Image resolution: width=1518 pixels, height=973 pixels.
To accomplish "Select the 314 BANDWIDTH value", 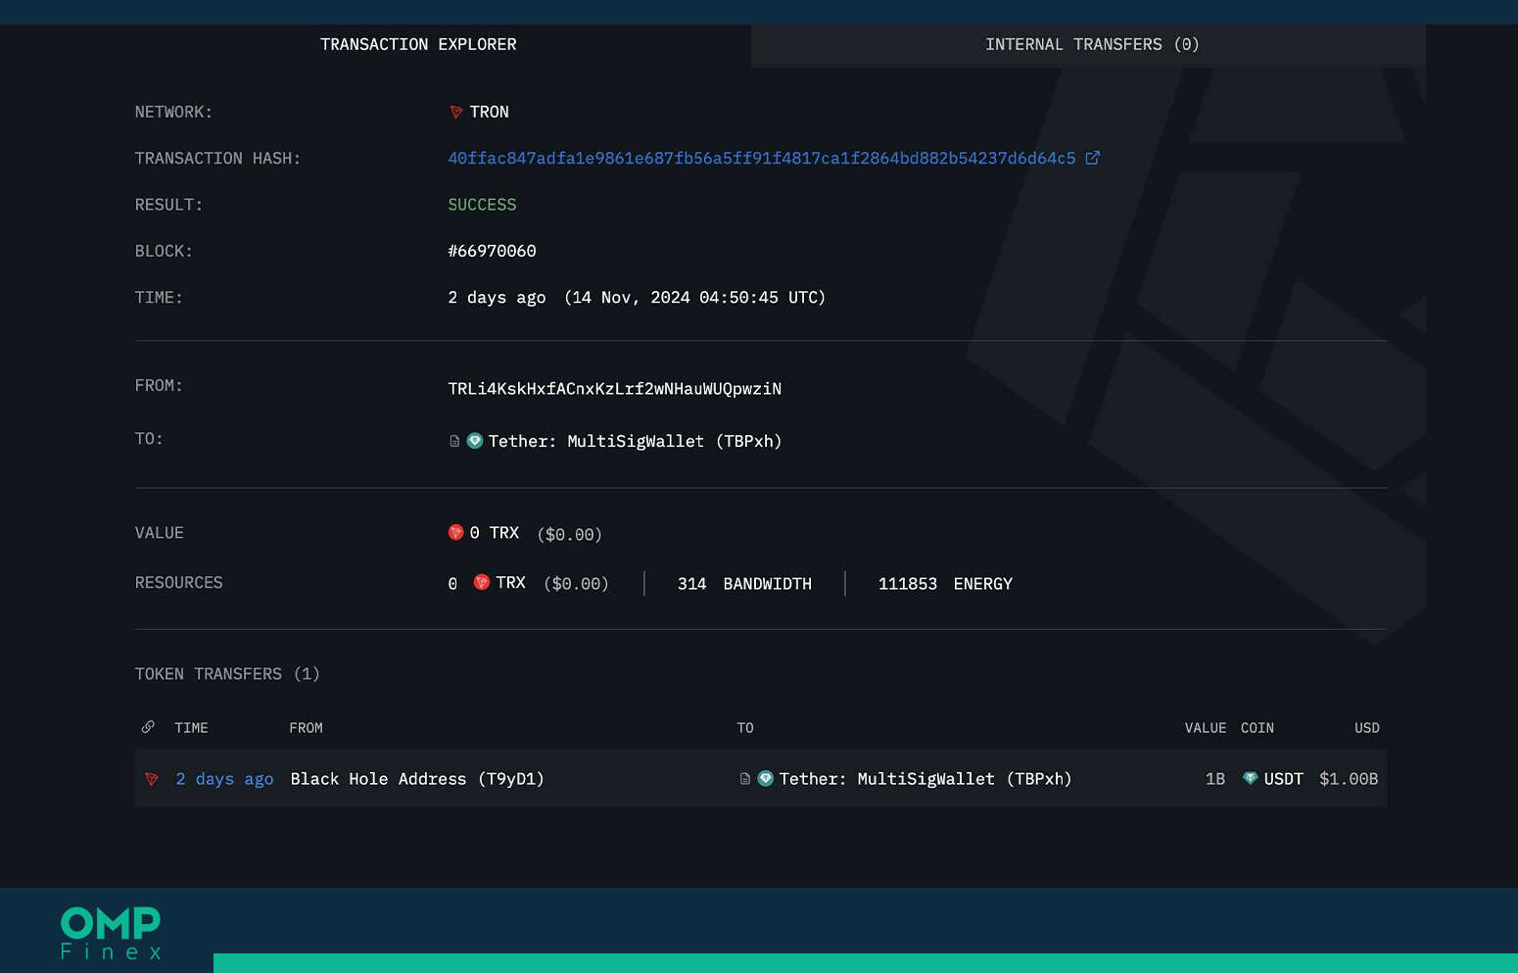I will (744, 584).
